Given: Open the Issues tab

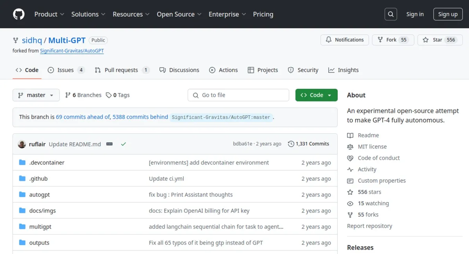Looking at the screenshot, I should click(x=66, y=70).
